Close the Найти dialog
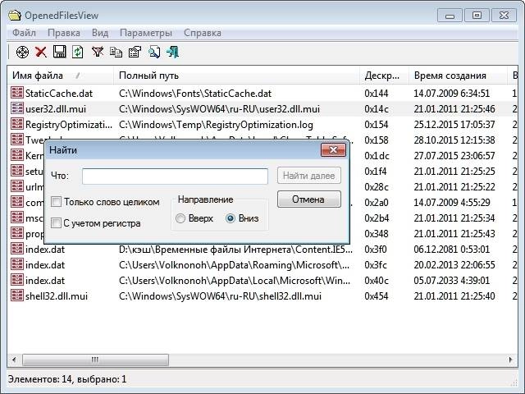The image size is (525, 394). (x=333, y=149)
